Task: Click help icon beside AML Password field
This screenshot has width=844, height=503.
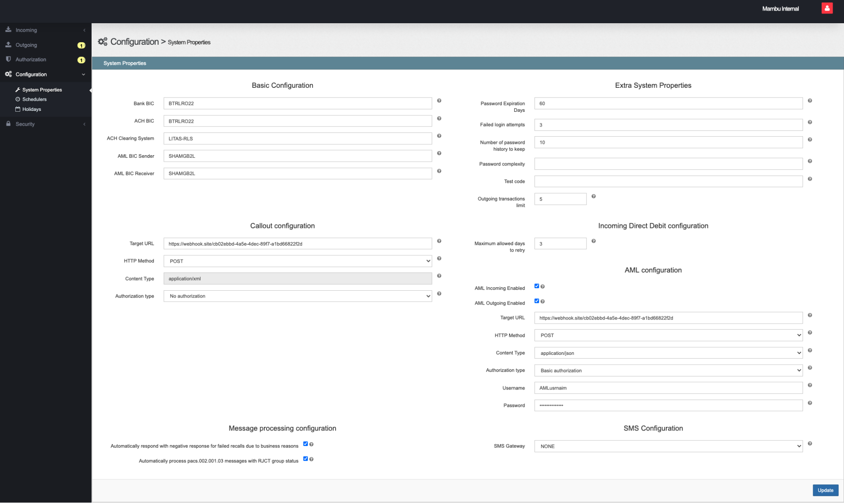Action: click(x=810, y=403)
